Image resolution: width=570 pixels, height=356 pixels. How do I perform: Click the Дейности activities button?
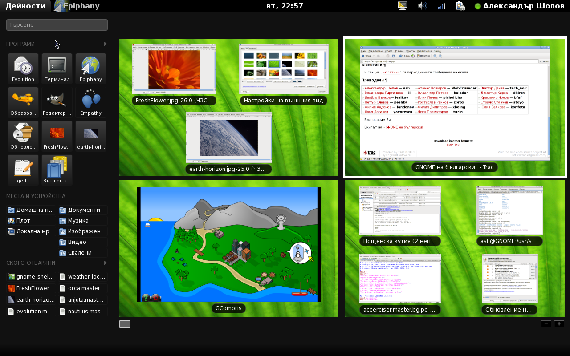pos(25,6)
